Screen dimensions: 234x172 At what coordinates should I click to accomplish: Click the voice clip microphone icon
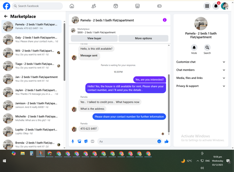click(x=73, y=141)
